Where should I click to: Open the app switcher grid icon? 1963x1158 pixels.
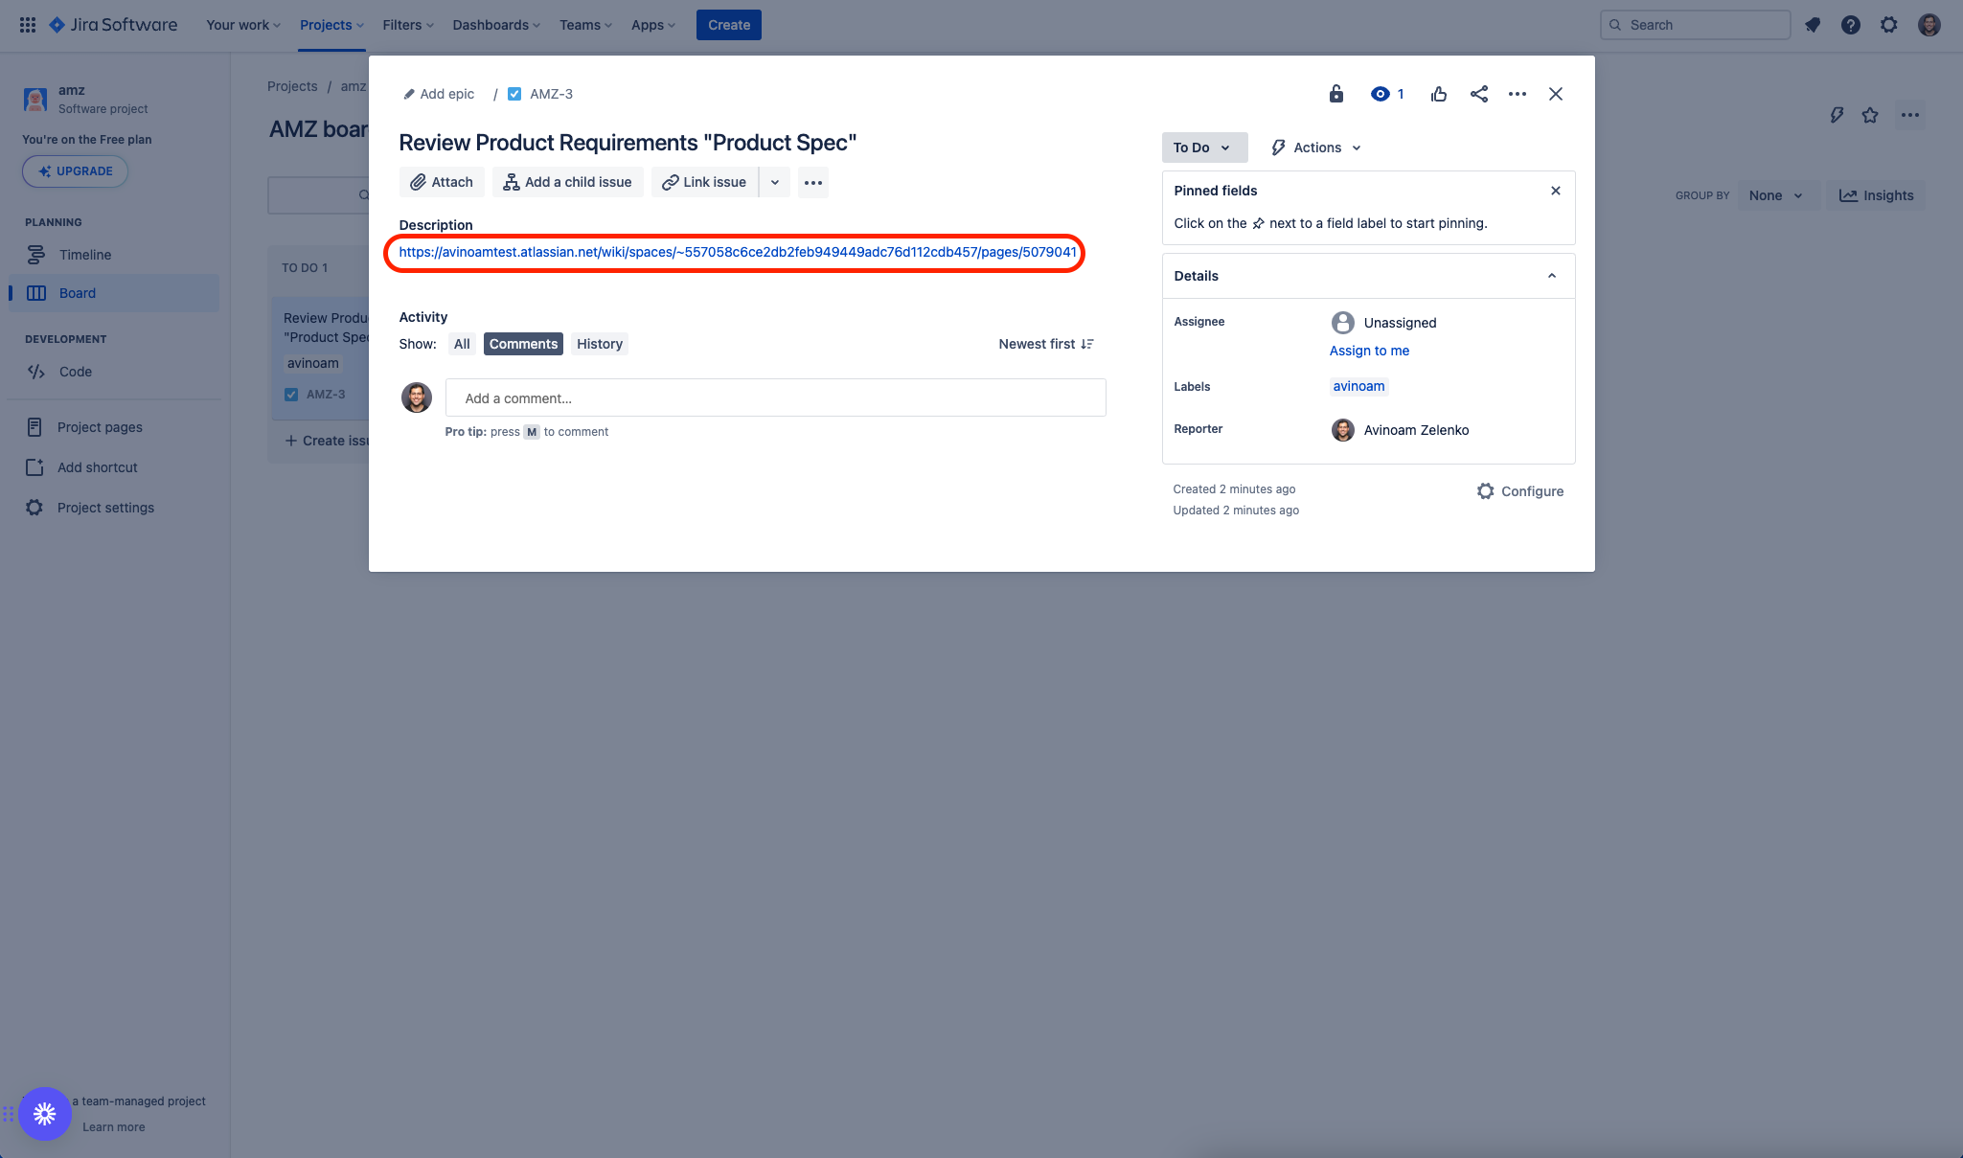28,25
